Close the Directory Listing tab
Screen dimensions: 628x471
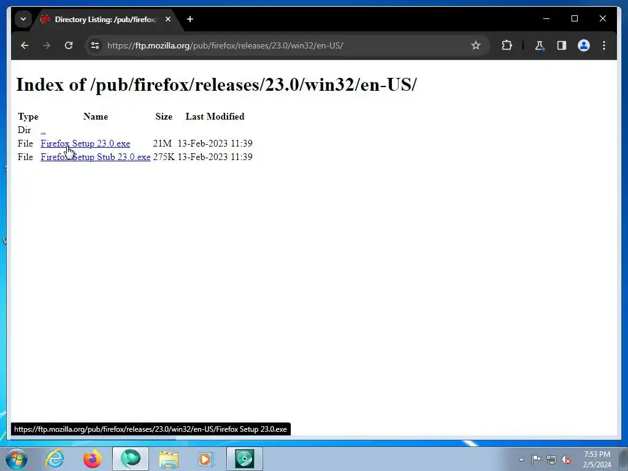point(168,19)
